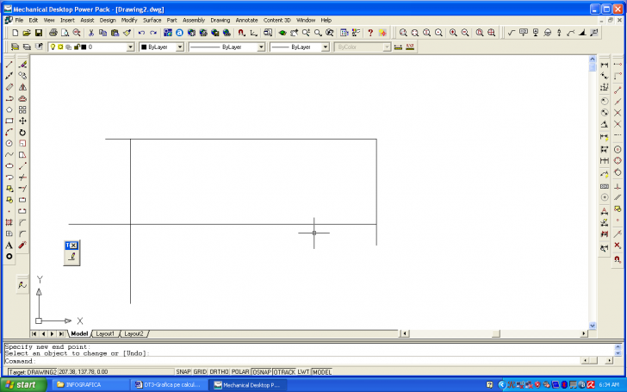Select the Explode modify tool
This screenshot has height=392, width=627.
22,246
